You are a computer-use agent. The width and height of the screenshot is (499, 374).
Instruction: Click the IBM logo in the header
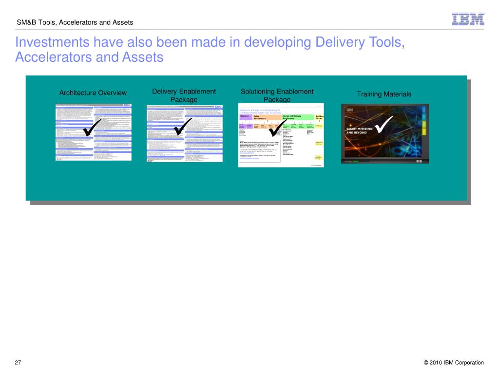pyautogui.click(x=468, y=19)
